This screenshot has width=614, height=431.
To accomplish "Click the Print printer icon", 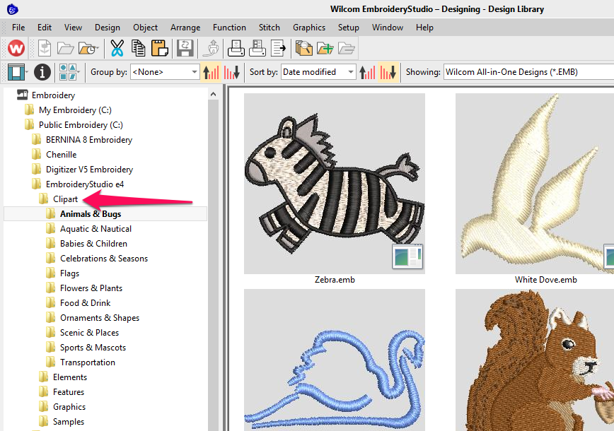I will click(x=236, y=48).
